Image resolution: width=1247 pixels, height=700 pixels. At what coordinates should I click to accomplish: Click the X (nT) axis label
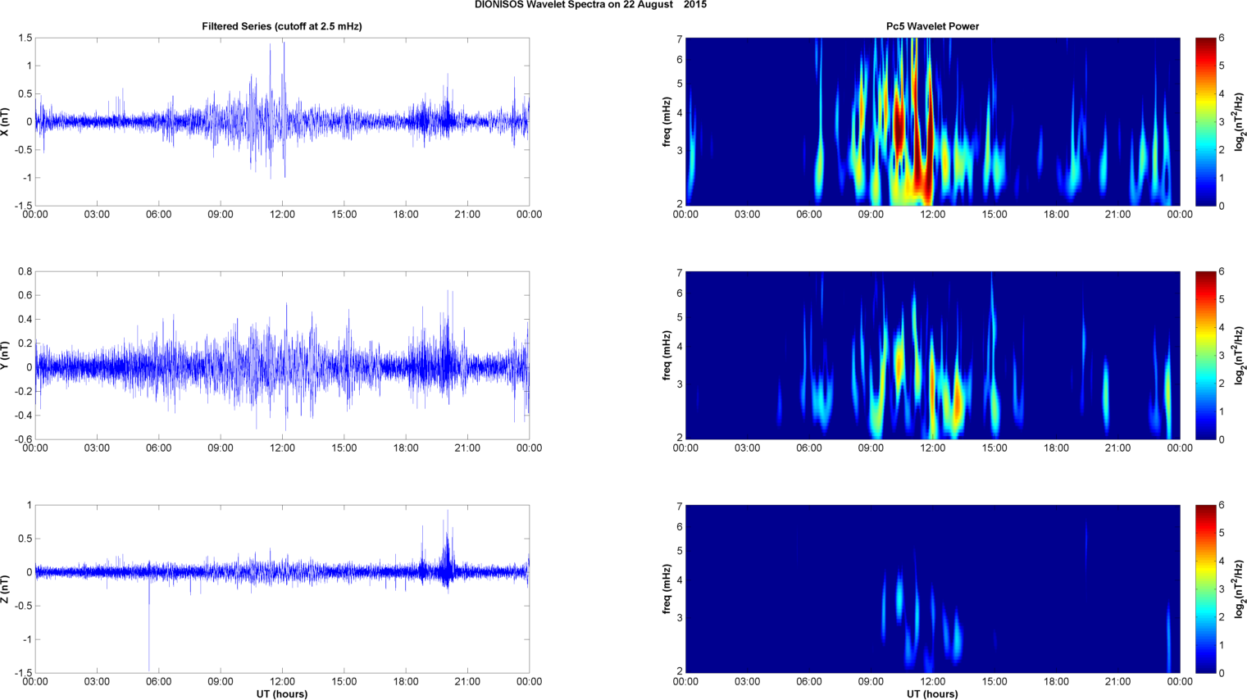tap(6, 122)
